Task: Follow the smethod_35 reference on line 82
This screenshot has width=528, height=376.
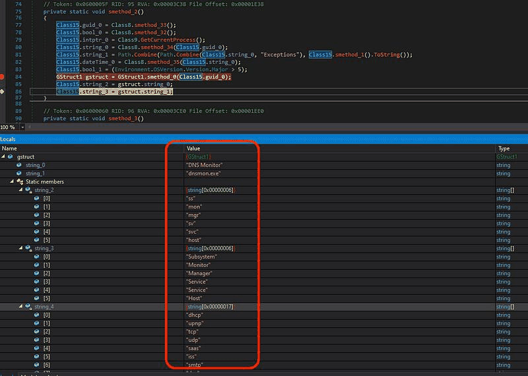Action: (x=163, y=62)
